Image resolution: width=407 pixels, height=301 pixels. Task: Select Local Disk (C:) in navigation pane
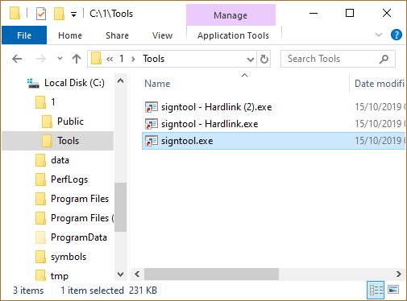coord(74,83)
